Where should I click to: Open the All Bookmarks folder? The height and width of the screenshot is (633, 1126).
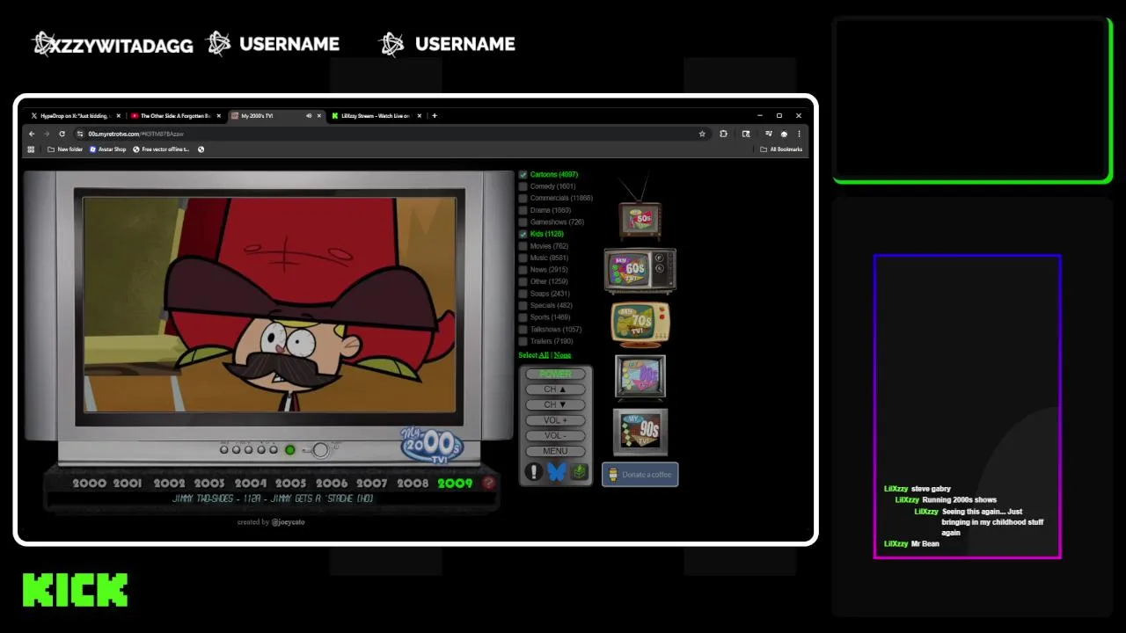click(781, 149)
